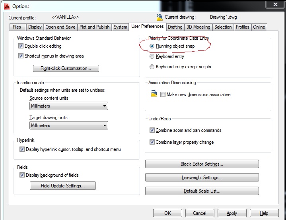Click the Lineweight Settings button

tap(202, 178)
